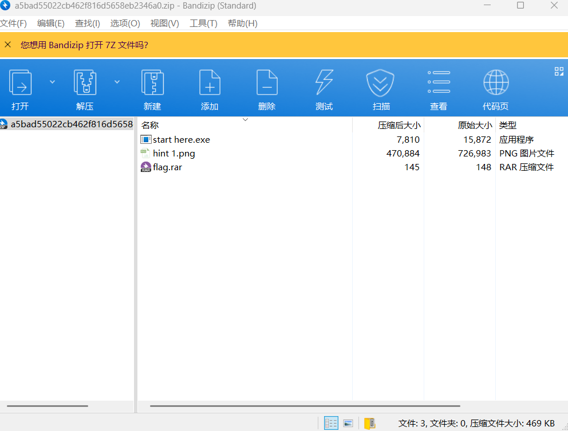Click the Scan (扫描) shield icon

pos(380,83)
